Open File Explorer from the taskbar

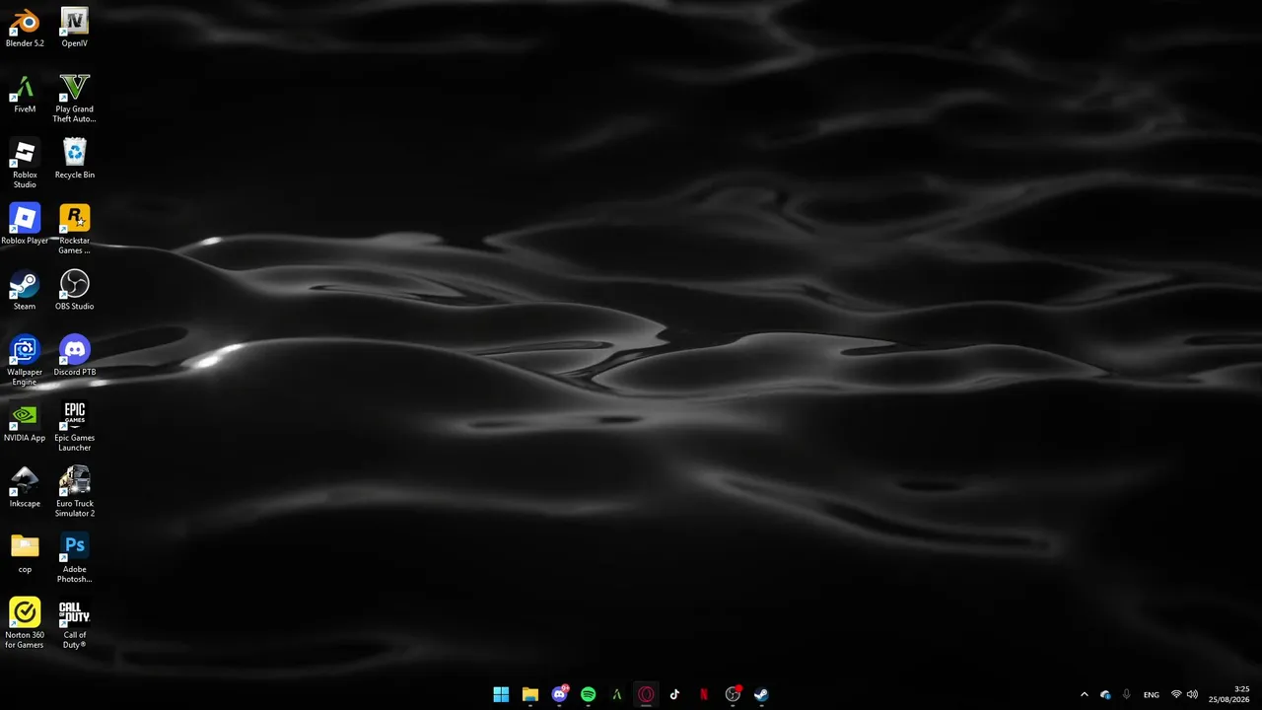pyautogui.click(x=530, y=694)
